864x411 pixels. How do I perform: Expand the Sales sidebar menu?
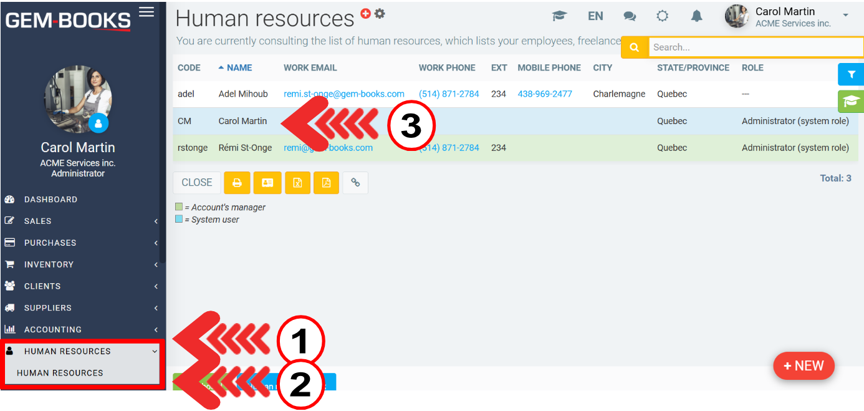[x=81, y=221]
